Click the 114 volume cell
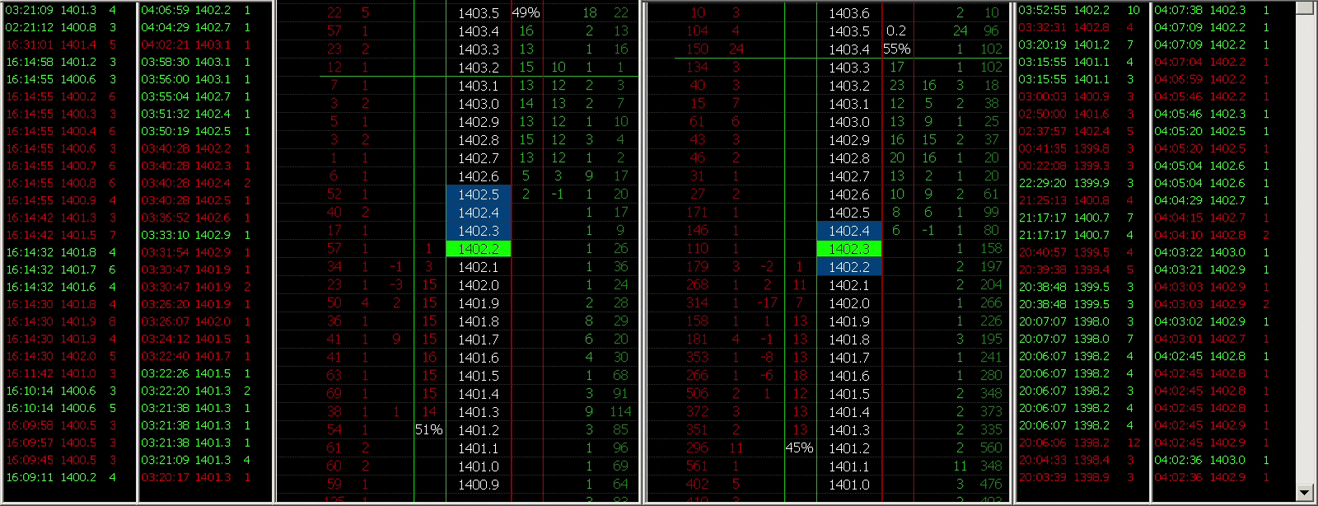Image resolution: width=1318 pixels, height=506 pixels. coord(619,412)
